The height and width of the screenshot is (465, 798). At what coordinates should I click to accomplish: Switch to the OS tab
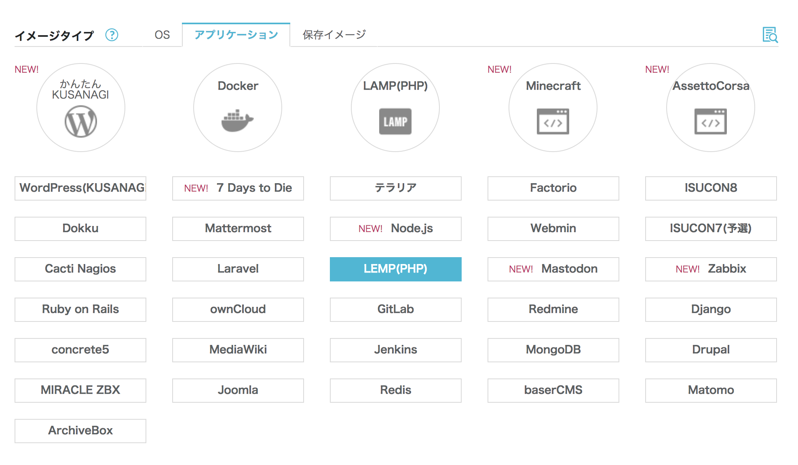point(162,35)
